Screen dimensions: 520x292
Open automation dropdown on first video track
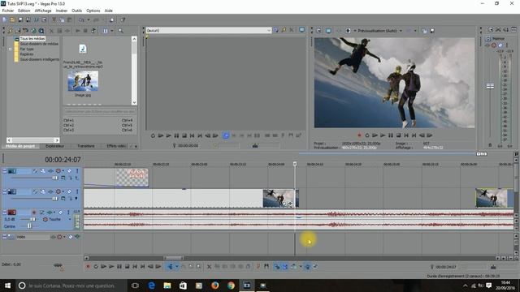[x=63, y=171]
